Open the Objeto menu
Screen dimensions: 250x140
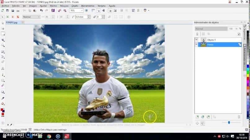pos(75,6)
